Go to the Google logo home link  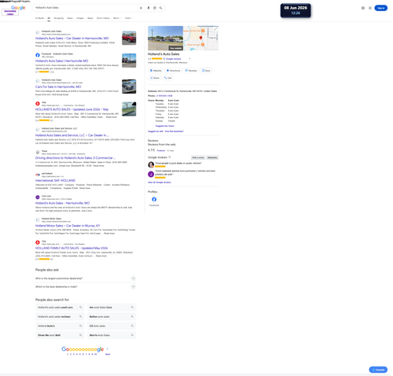point(18,8)
